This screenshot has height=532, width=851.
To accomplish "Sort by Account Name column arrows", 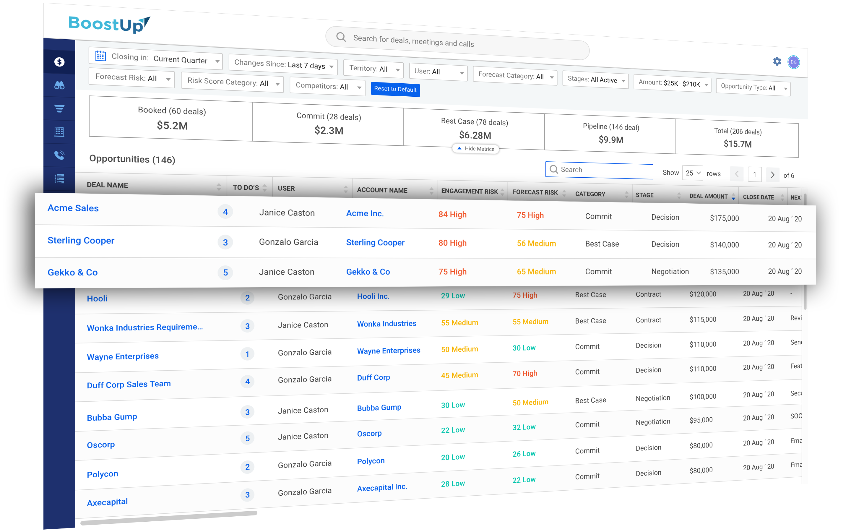I will click(431, 191).
